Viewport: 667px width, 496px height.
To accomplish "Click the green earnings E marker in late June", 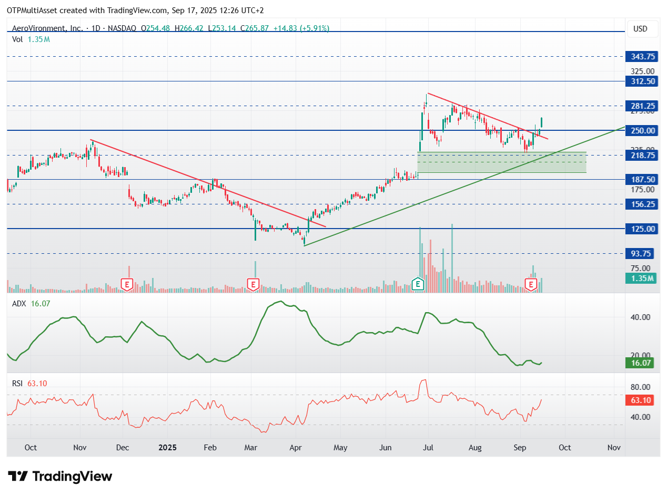I will click(x=418, y=284).
